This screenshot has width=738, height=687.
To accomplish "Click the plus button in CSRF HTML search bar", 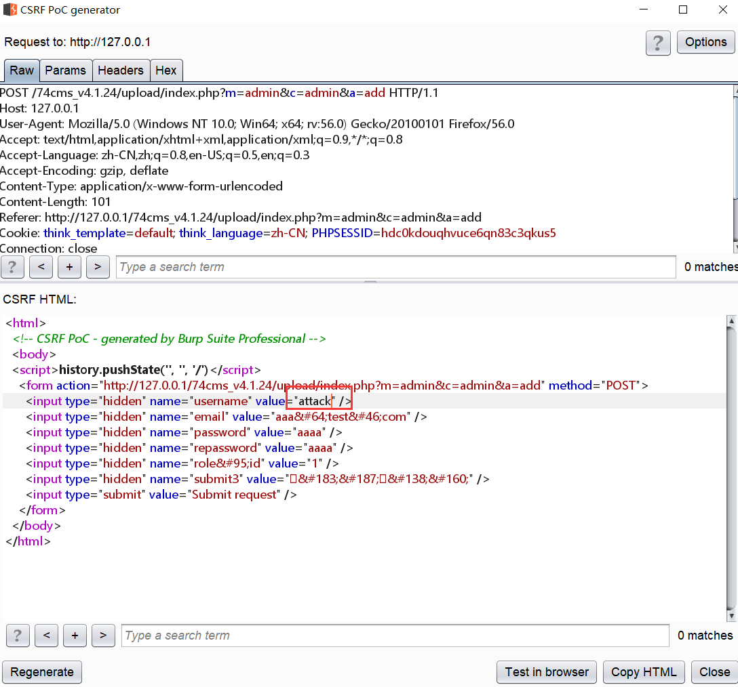I will (x=75, y=636).
